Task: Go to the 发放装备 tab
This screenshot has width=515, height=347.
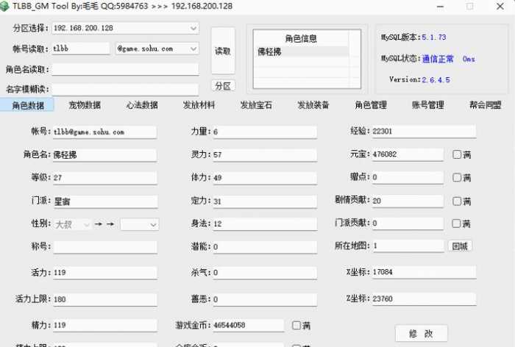Action: [313, 105]
